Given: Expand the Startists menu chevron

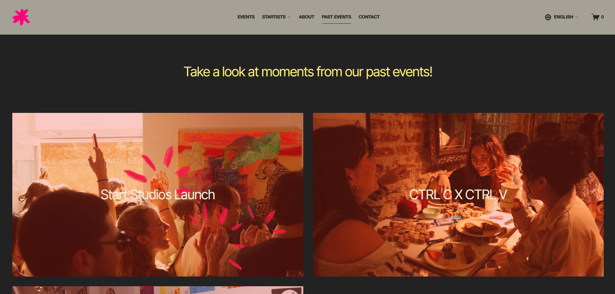Looking at the screenshot, I should click(x=289, y=17).
